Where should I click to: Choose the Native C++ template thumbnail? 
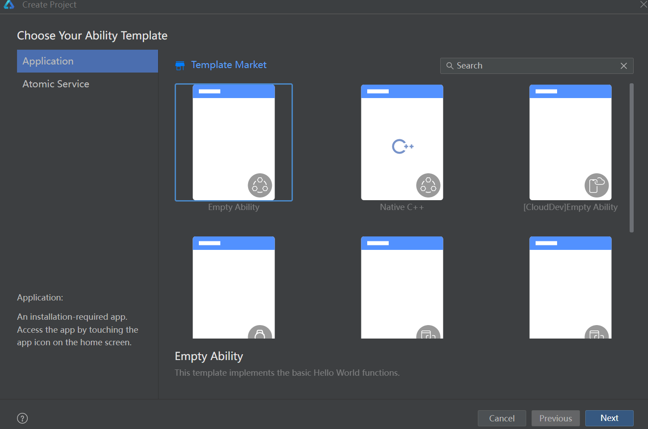click(402, 142)
